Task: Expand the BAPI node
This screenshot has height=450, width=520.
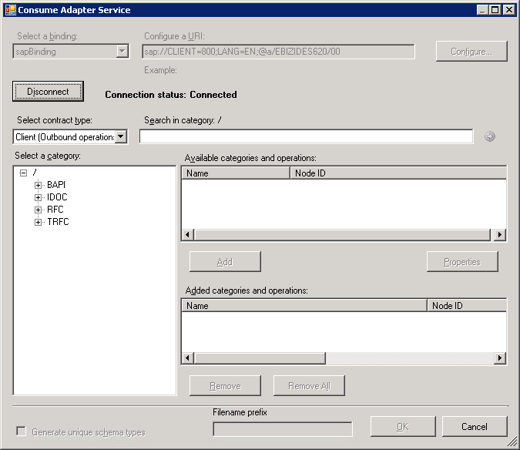Action: point(38,185)
